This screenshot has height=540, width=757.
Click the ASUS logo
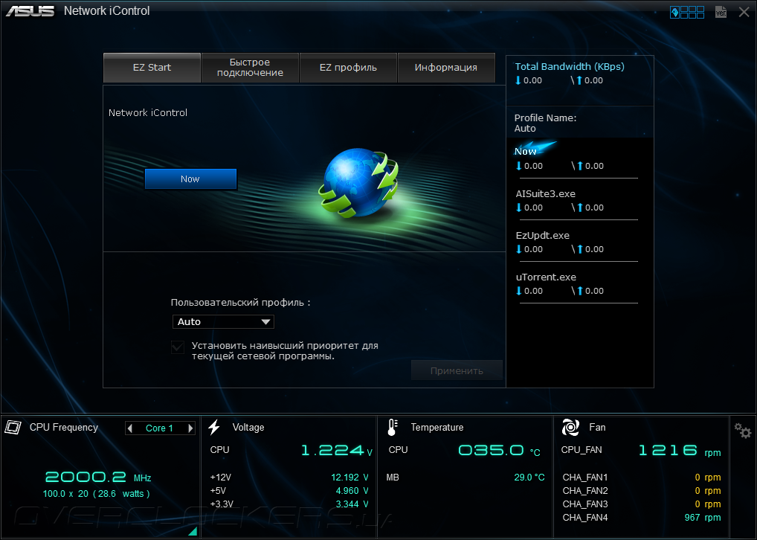click(x=30, y=10)
